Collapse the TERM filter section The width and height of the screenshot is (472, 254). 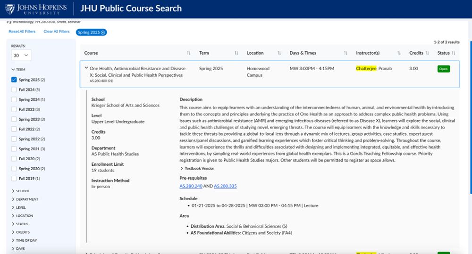(18, 69)
